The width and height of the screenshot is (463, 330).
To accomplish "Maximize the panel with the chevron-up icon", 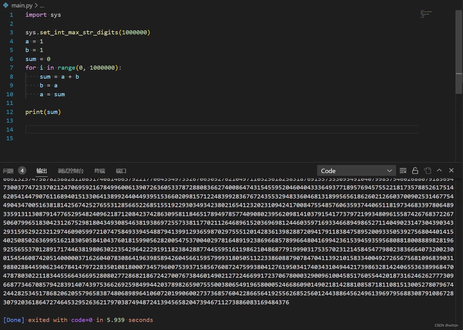I will tap(439, 170).
